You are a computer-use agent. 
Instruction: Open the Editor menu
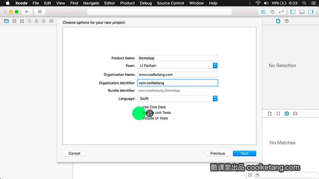[x=110, y=3]
